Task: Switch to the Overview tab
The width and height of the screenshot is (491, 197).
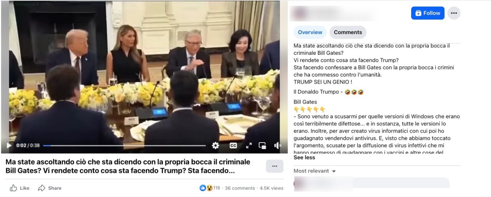Action: pyautogui.click(x=310, y=32)
